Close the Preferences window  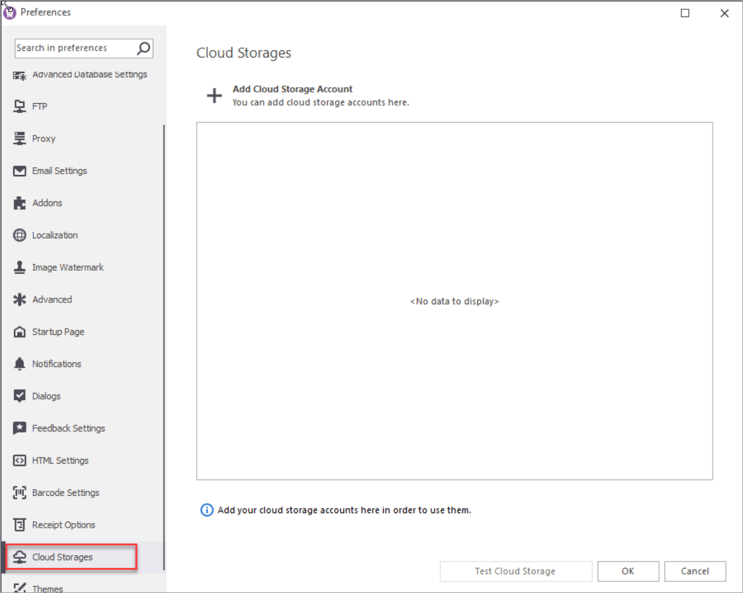click(x=725, y=13)
